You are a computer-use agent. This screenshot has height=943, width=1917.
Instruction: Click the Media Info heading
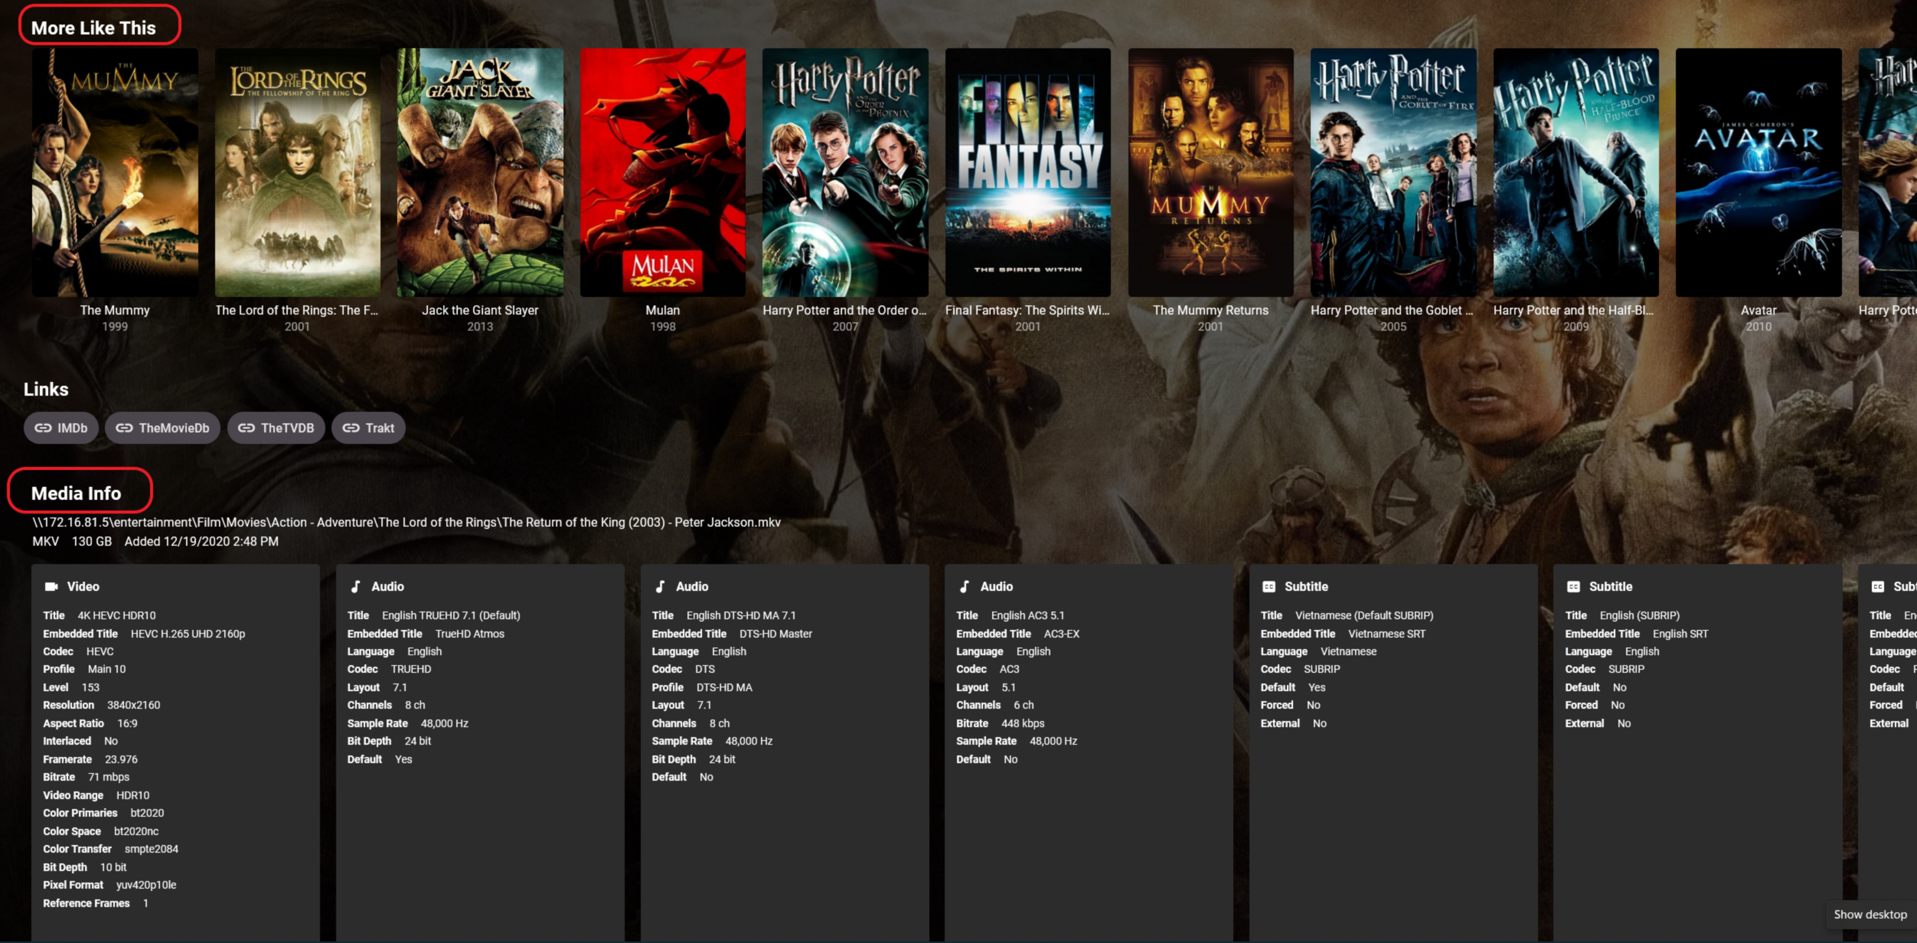[x=76, y=493]
